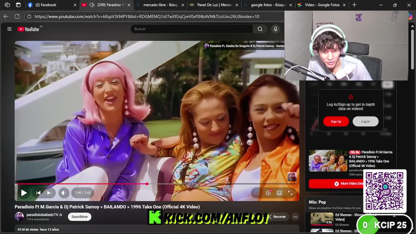Click the 43 M de vistas description text
The height and width of the screenshot is (234, 416).
click(38, 229)
